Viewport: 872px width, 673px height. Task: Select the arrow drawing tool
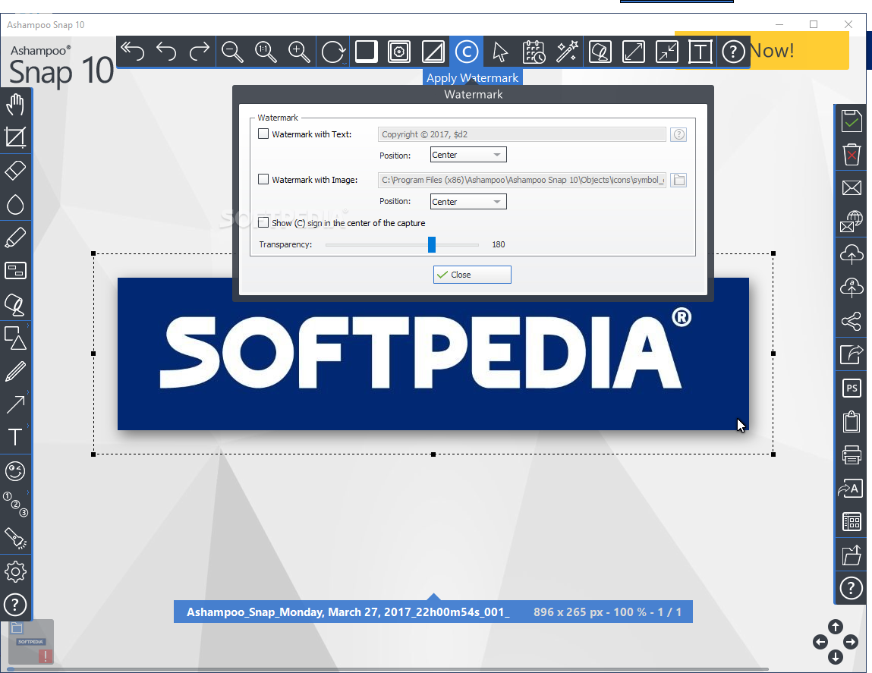[15, 404]
